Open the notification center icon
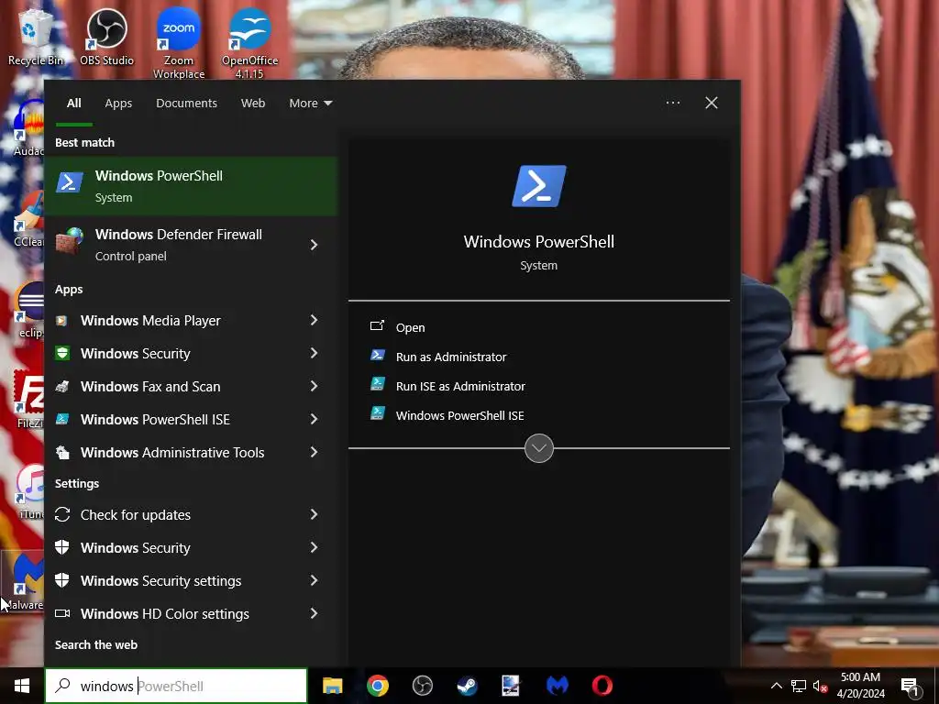Viewport: 939px width, 704px height. (910, 686)
